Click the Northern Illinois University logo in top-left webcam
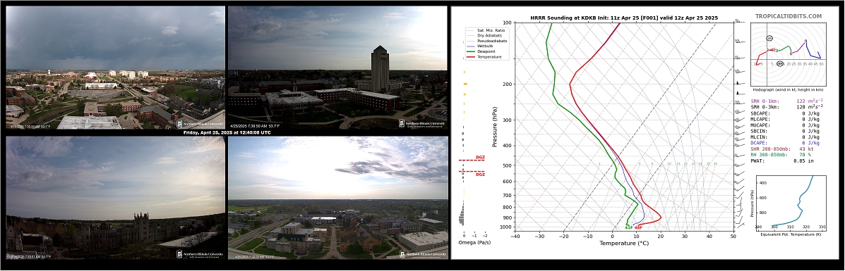Screen dimensions: 845x271 [199, 124]
